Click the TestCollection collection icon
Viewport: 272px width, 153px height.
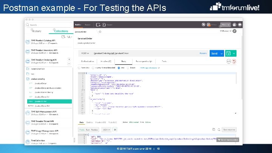(28, 142)
